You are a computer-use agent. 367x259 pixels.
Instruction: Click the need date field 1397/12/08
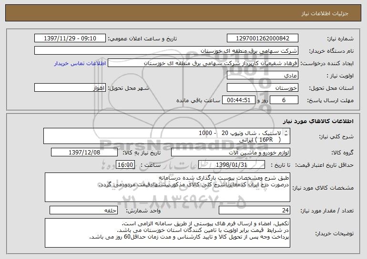(84, 153)
